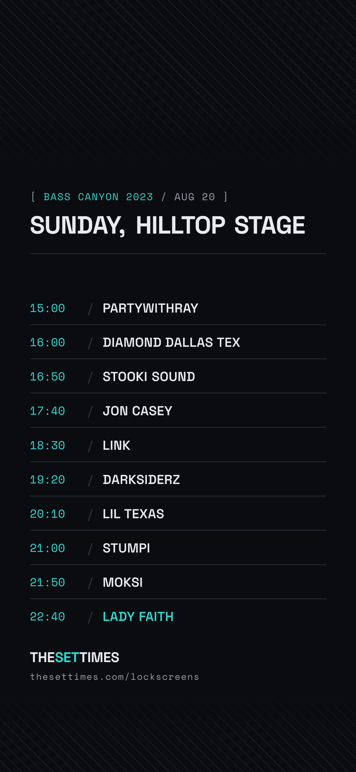Select the STOOKI SOUND set entry
The image size is (356, 772).
[x=178, y=376]
